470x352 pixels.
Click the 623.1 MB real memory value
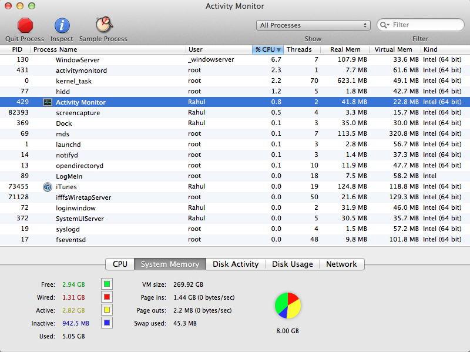[352, 81]
